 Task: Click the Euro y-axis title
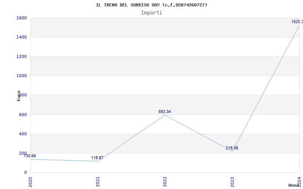click(x=19, y=96)
